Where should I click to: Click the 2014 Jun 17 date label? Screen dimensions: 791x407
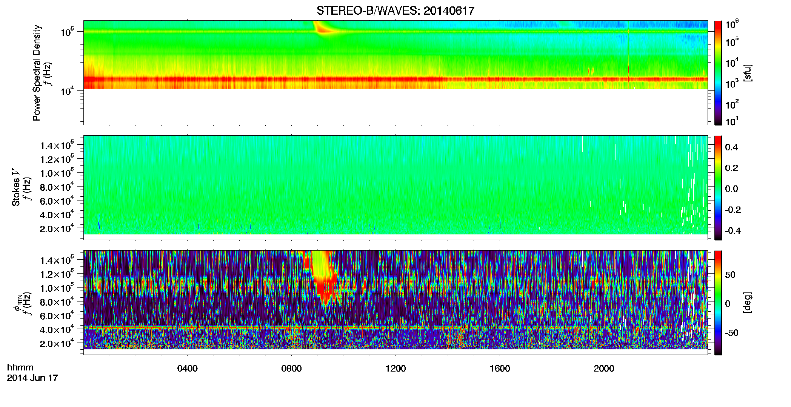point(32,378)
